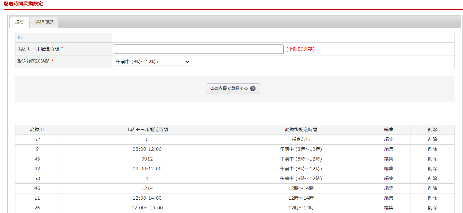Edit the 09:00-12:00 conversion row
This screenshot has height=213, width=463.
point(388,169)
